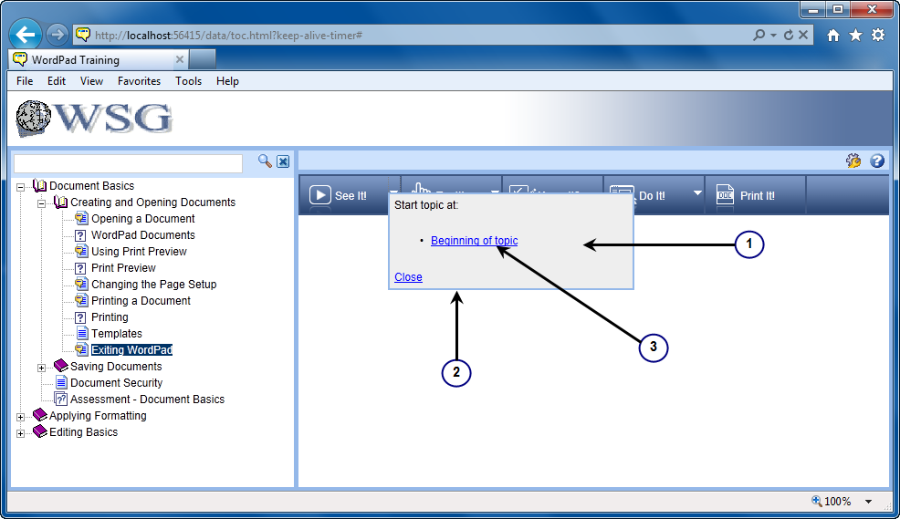This screenshot has height=519, width=900.
Task: Open the browser Home icon
Action: (833, 36)
